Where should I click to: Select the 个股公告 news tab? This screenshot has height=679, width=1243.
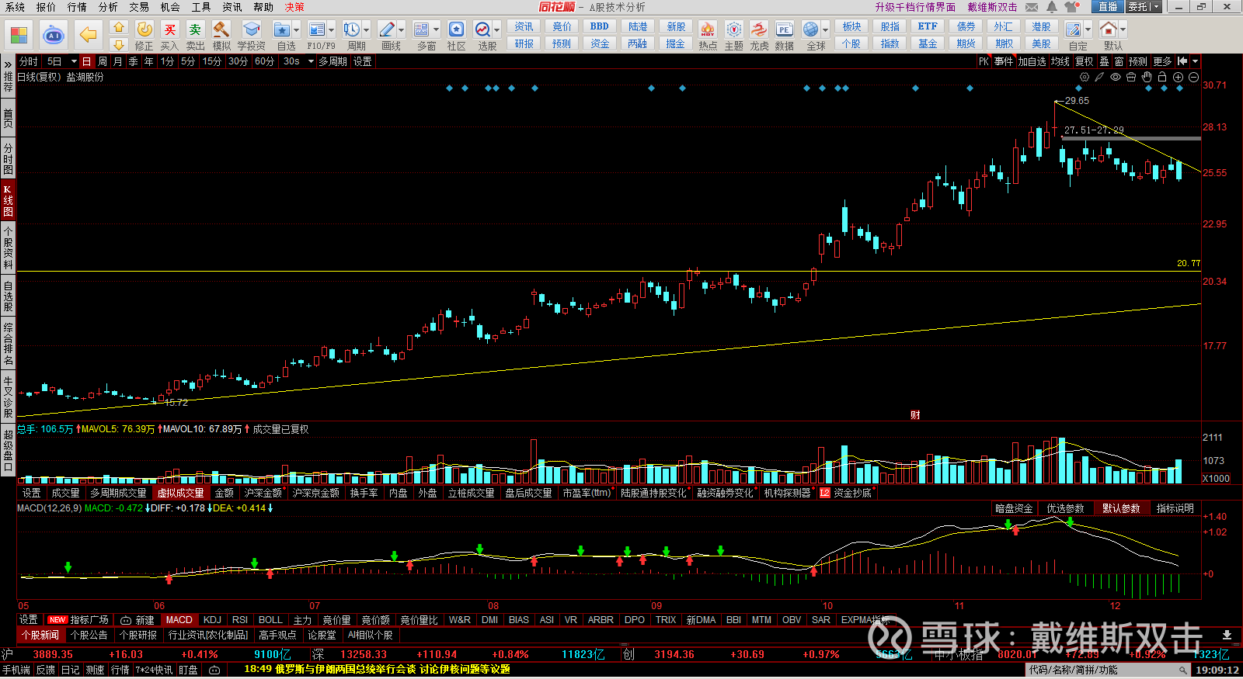click(89, 635)
